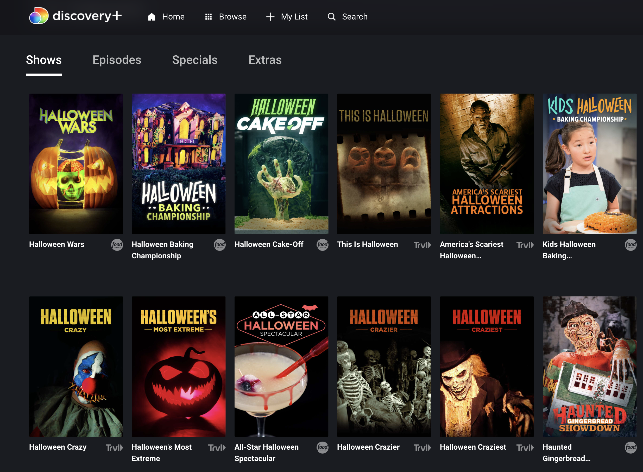Click the Search magnifier icon

pos(331,17)
